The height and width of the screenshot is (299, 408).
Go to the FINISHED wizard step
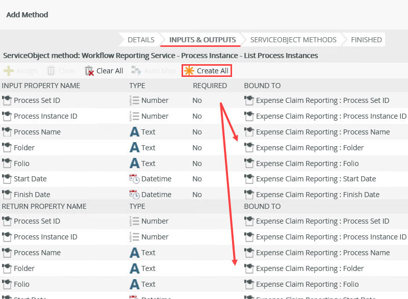point(366,40)
